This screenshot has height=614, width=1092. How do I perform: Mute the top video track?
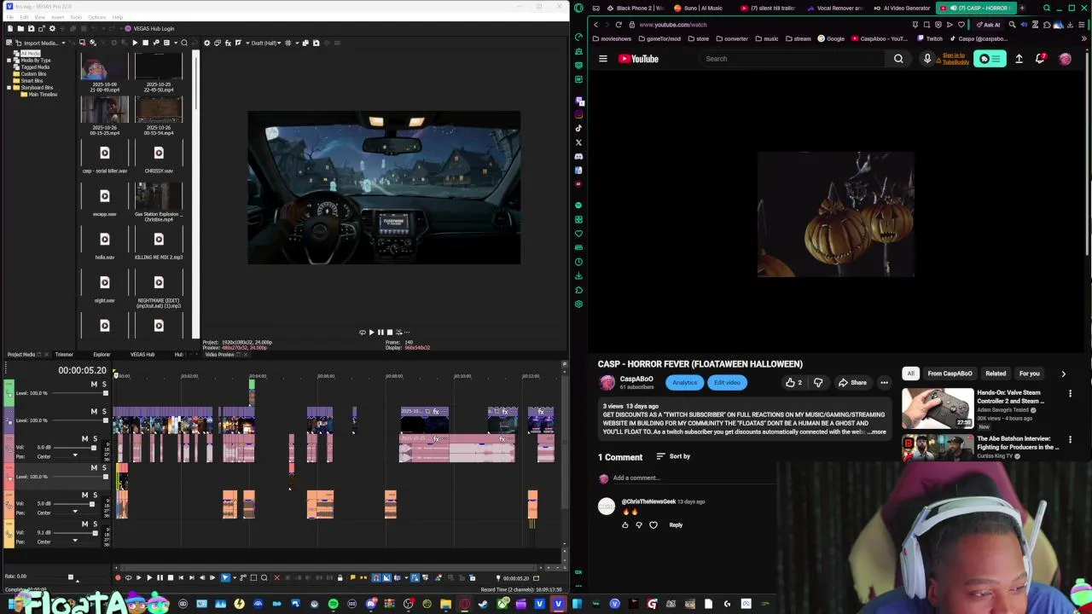(94, 385)
